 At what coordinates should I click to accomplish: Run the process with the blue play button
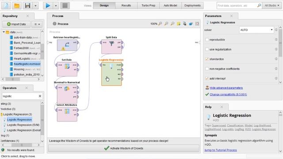(48, 6)
